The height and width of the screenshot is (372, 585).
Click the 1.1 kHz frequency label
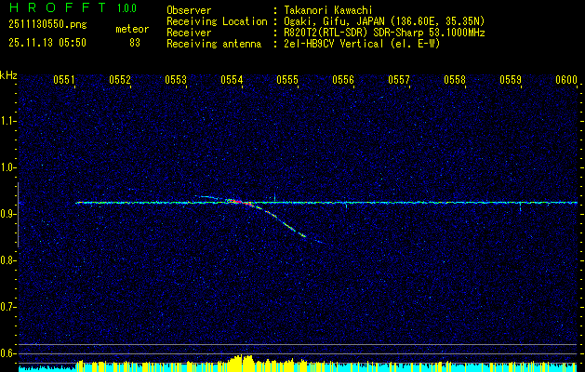coord(8,121)
